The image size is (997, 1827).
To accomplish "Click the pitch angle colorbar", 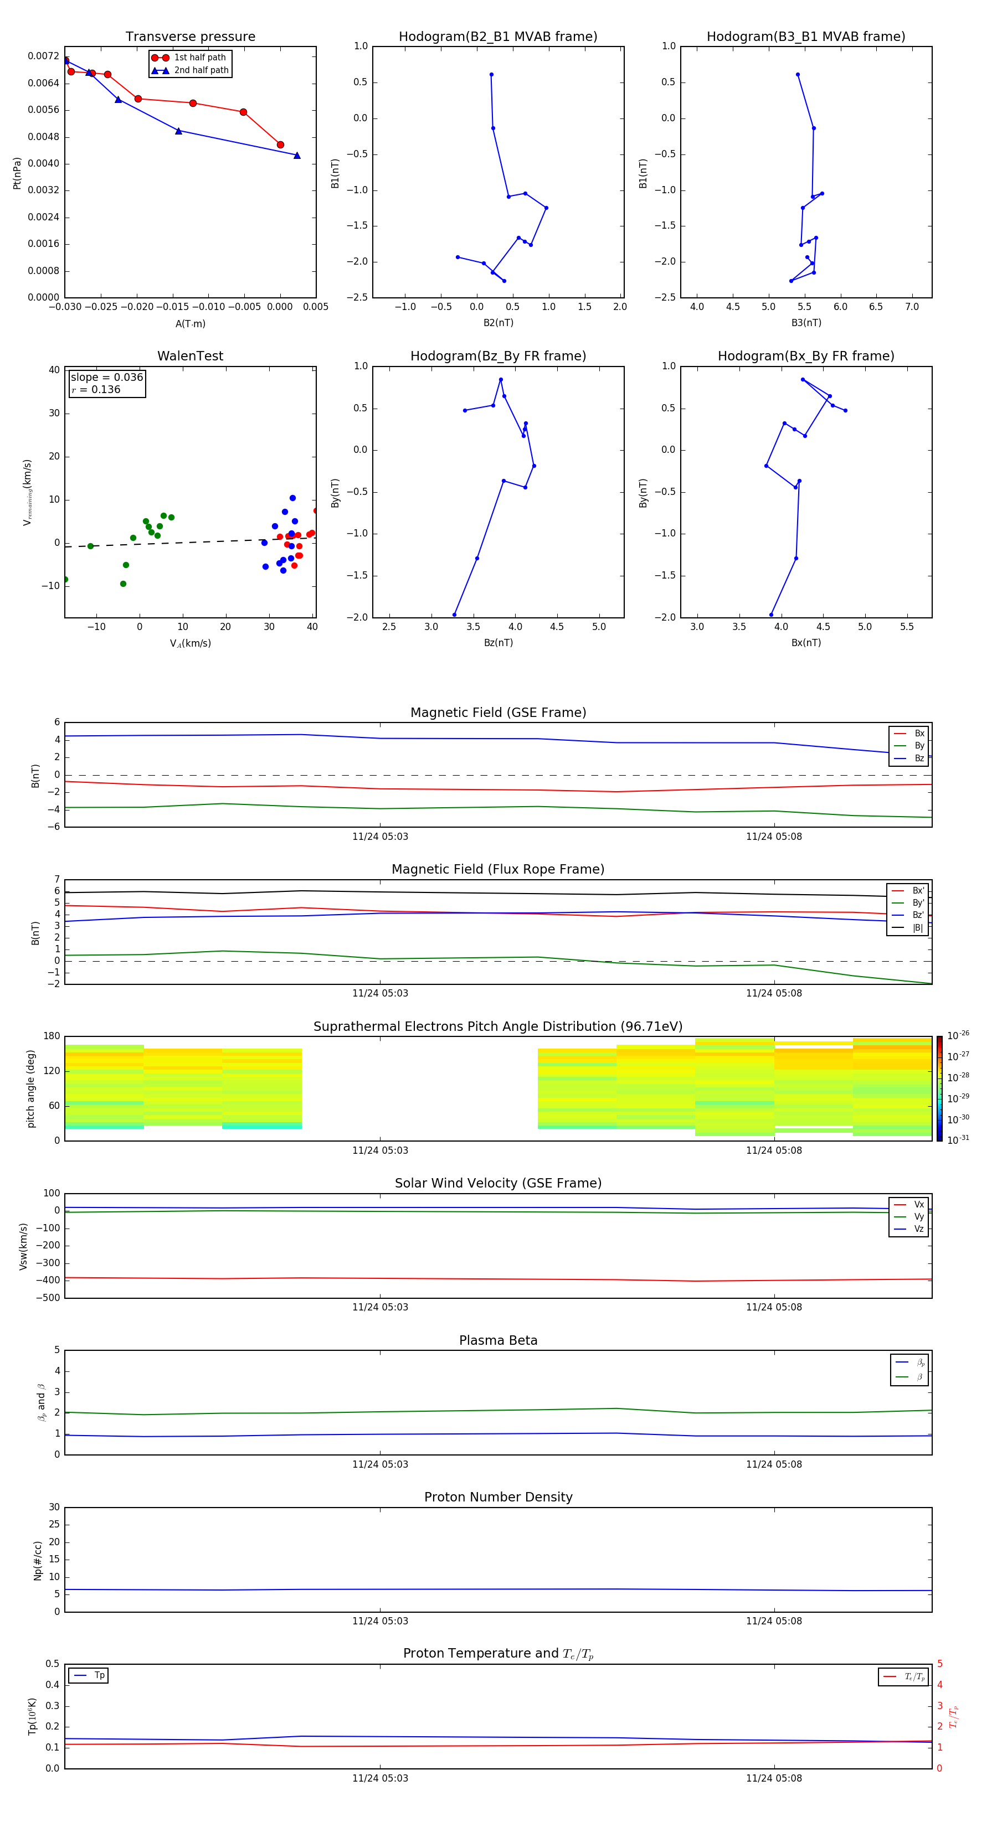I will [939, 1088].
